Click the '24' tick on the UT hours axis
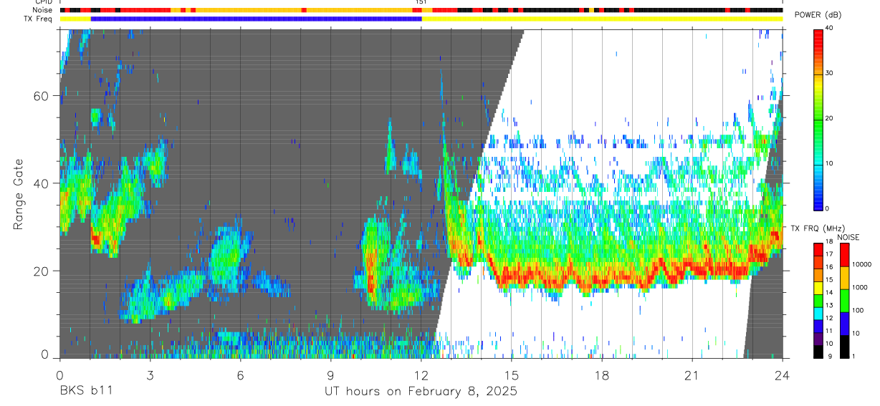The height and width of the screenshot is (406, 880). point(783,374)
